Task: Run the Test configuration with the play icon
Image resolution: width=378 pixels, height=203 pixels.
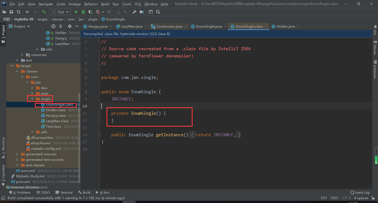Action: pyautogui.click(x=76, y=12)
